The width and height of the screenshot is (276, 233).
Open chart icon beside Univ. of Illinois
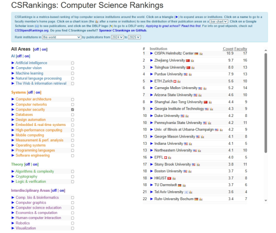(x=221, y=130)
